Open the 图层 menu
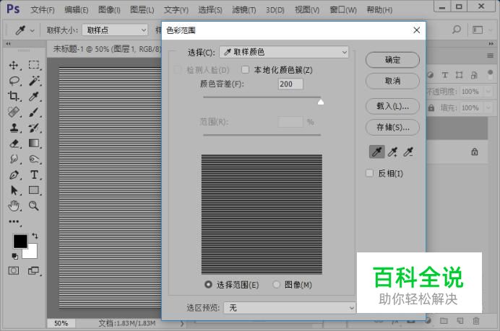The height and width of the screenshot is (331, 500). pos(142,10)
